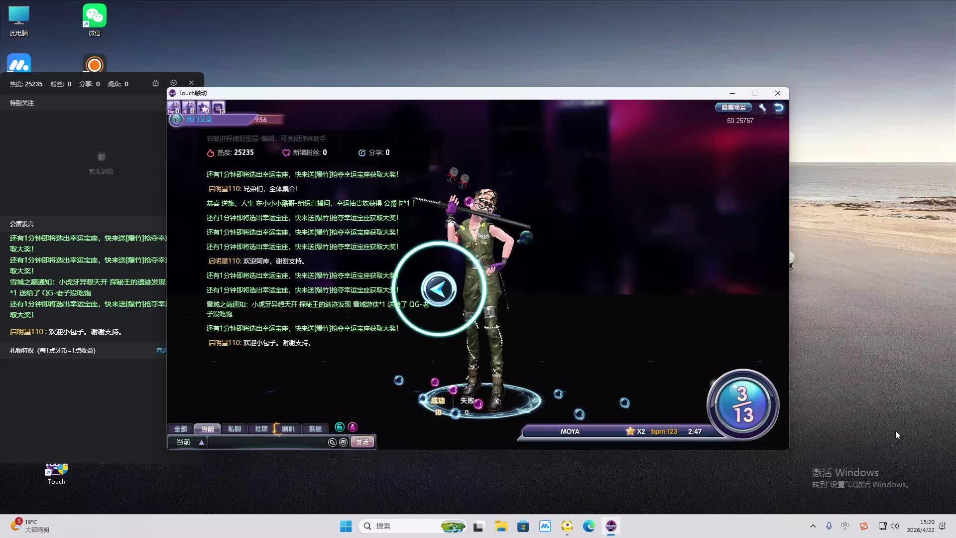
Task: Open Microsoft Edge from taskbar
Action: click(x=589, y=526)
